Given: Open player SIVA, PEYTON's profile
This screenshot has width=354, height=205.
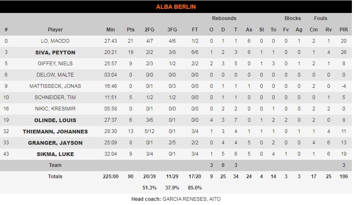Looking at the screenshot, I should point(55,52).
